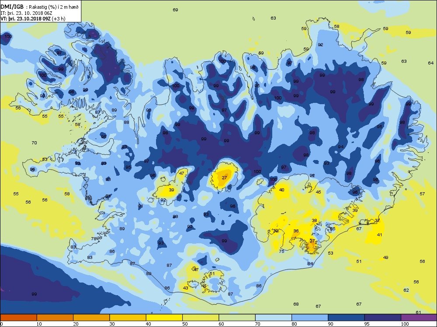This screenshot has height=327, width=437.
Task: Click the value 75 below the glacier
Action: (x=282, y=251)
